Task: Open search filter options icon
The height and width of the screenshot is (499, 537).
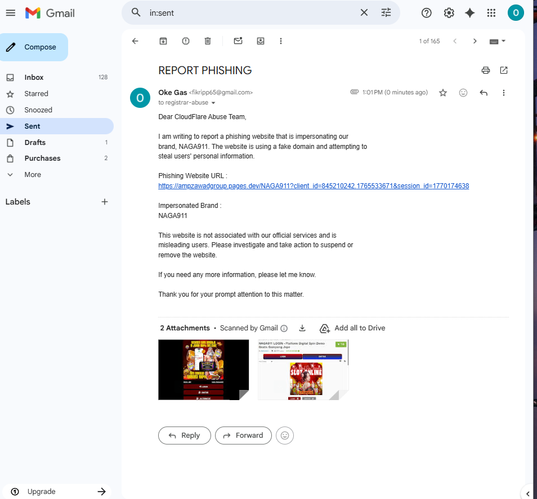Action: (x=386, y=13)
